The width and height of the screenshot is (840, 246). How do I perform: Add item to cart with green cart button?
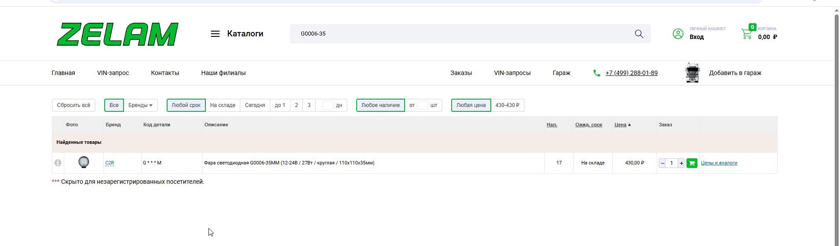(692, 163)
